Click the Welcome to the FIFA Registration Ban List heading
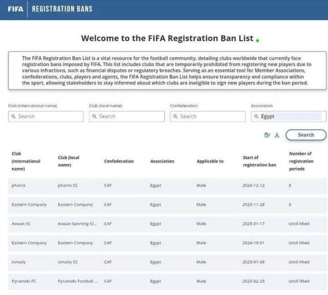 click(168, 38)
